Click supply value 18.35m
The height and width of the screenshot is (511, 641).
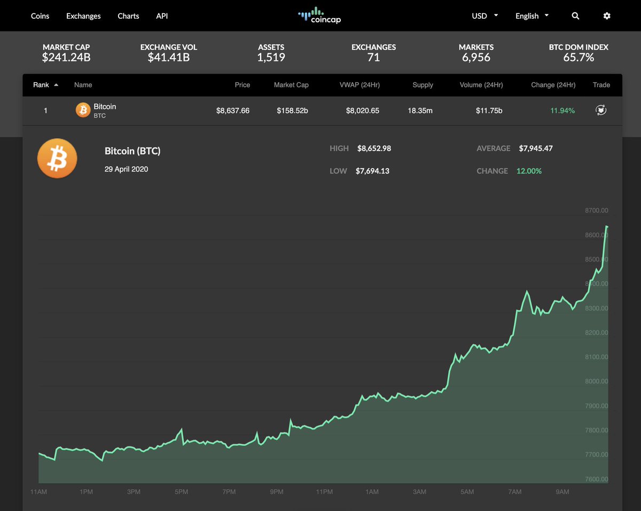pyautogui.click(x=420, y=111)
